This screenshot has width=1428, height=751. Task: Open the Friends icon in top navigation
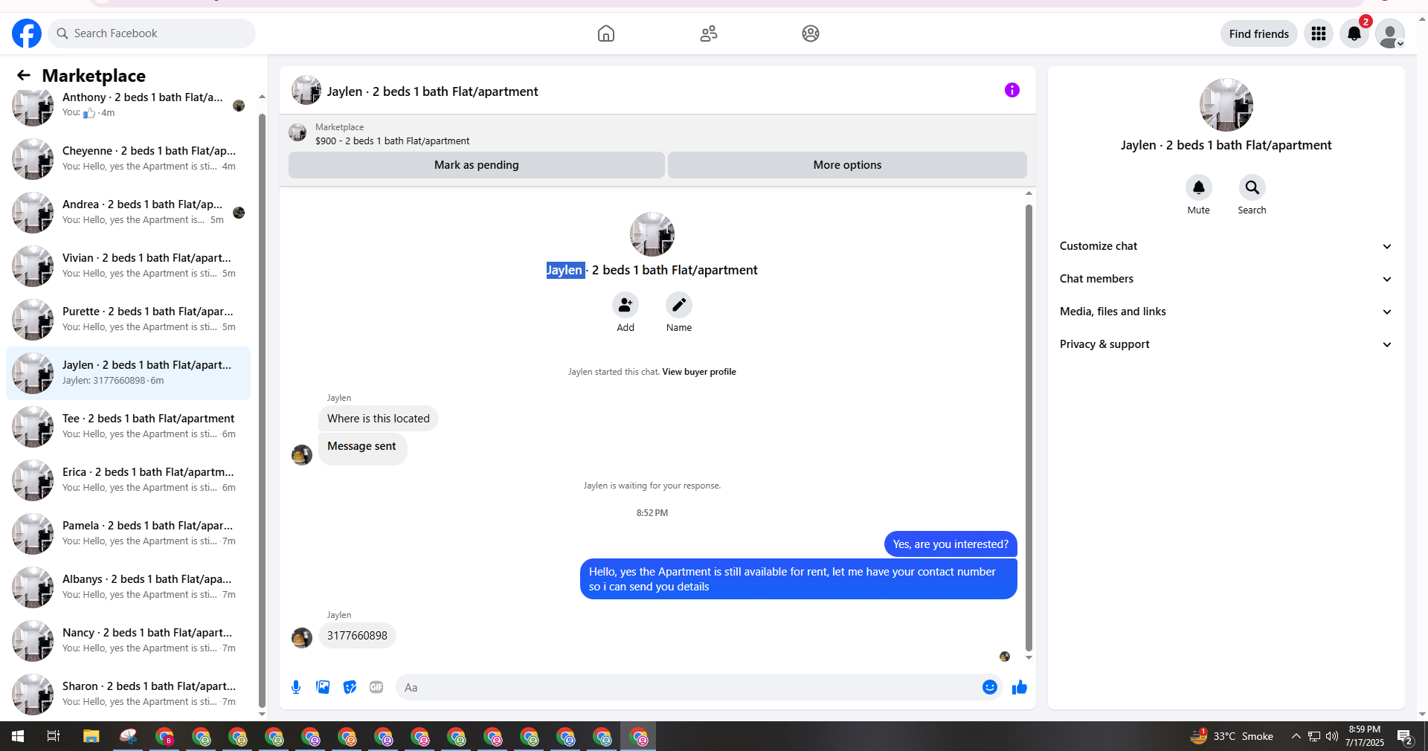(709, 33)
